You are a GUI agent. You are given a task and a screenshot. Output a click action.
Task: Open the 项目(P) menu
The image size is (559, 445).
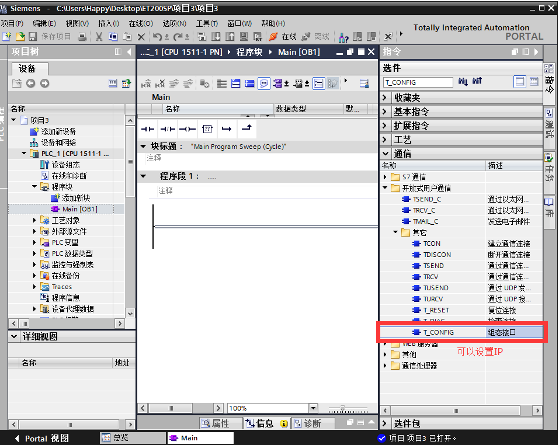click(x=12, y=23)
